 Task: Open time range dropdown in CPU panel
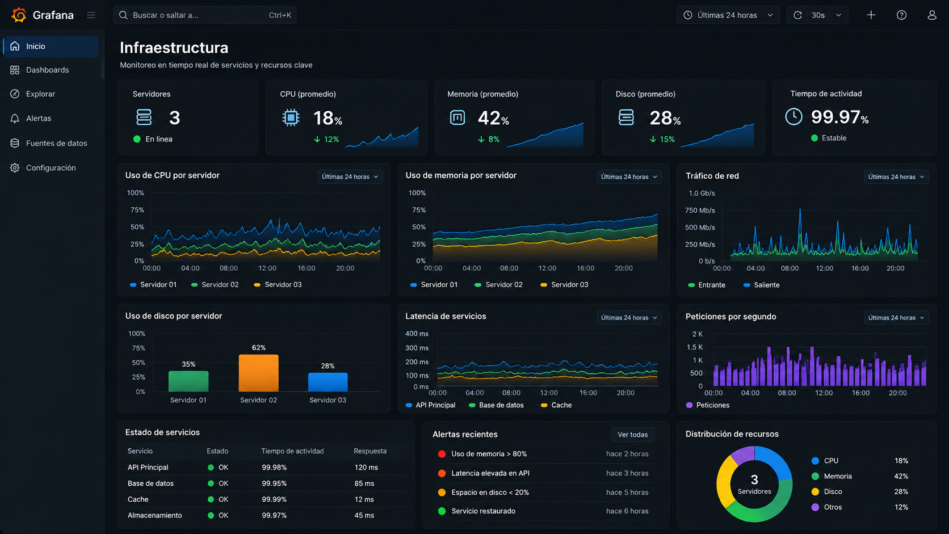tap(350, 176)
